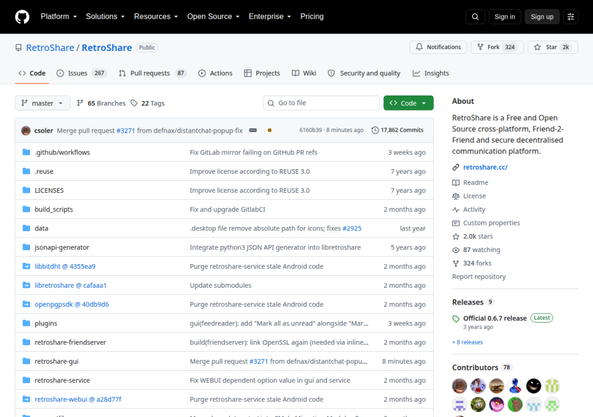This screenshot has width=593, height=417.
Task: Open 'Fix and upgrade GitlabCI' commit message
Action: click(x=227, y=209)
